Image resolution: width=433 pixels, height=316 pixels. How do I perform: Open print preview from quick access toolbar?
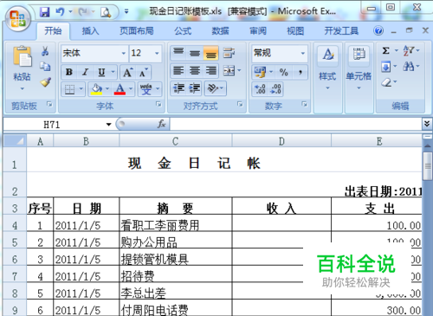(x=106, y=12)
